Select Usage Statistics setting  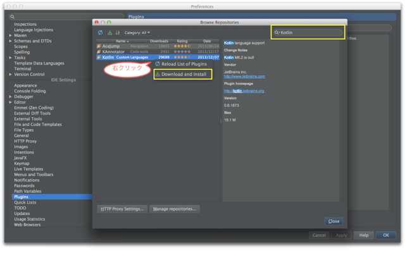coord(30,219)
